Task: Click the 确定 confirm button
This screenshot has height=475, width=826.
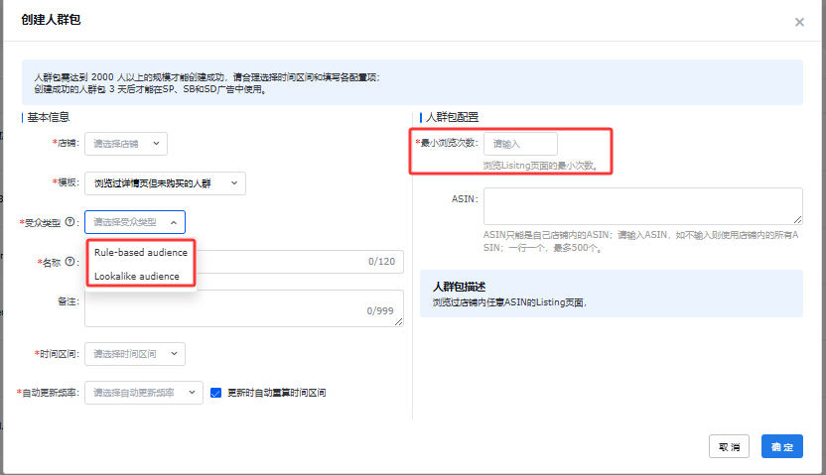Action: pyautogui.click(x=781, y=447)
